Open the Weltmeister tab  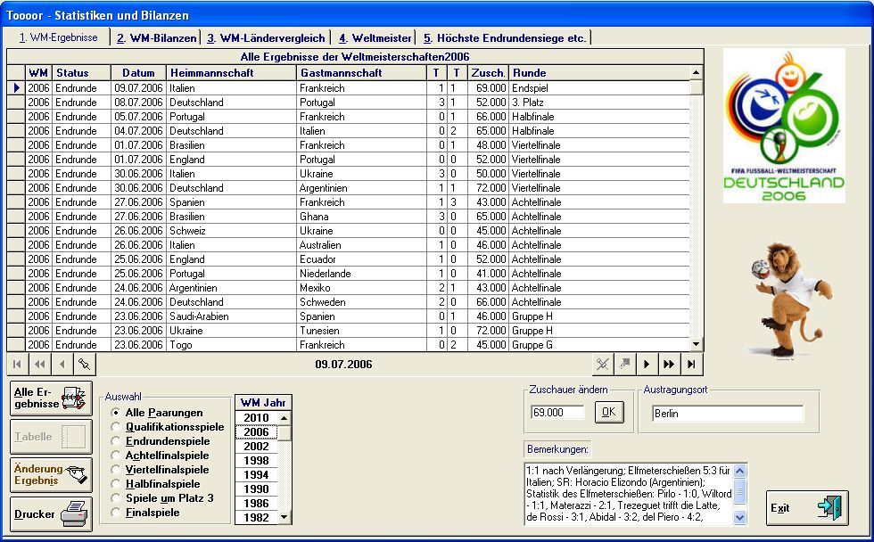(375, 38)
